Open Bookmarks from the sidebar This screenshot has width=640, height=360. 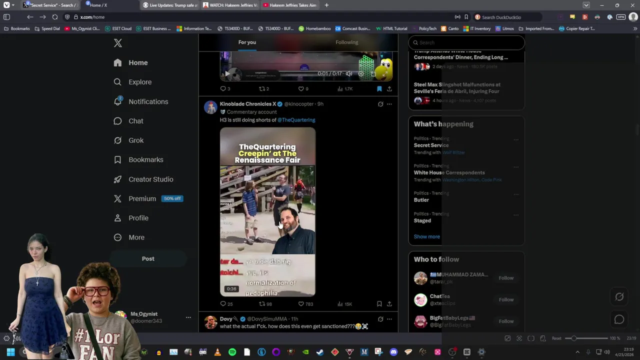point(138,160)
